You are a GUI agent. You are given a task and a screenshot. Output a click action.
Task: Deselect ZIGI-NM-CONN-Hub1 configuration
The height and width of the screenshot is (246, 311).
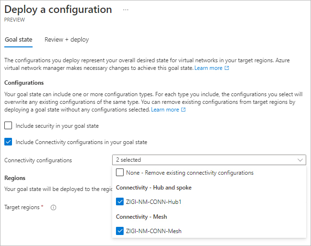coord(120,202)
